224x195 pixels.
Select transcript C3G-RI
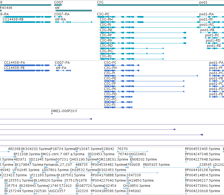(x=106, y=25)
